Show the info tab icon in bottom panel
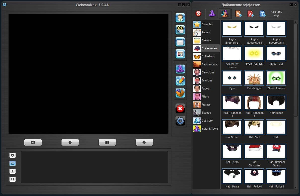This screenshot has width=300, height=196. [13, 155]
